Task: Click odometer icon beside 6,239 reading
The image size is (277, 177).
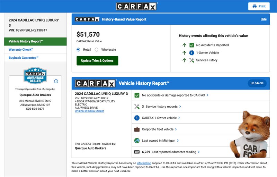Action: pos(137,152)
